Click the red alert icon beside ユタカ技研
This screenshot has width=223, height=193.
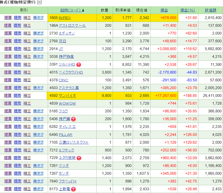point(79,158)
